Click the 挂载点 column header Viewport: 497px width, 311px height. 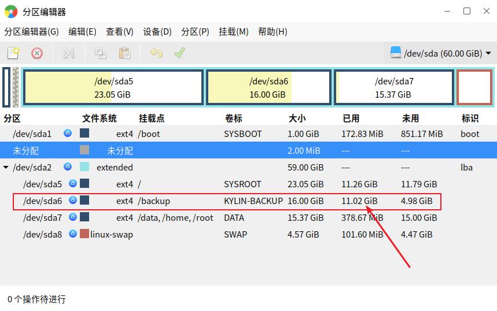[x=152, y=119]
